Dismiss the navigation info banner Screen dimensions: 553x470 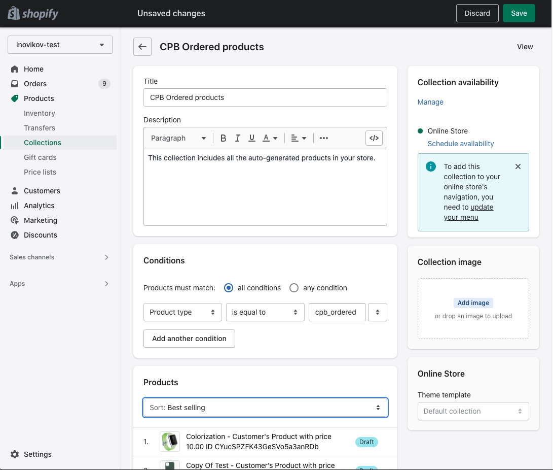[518, 166]
